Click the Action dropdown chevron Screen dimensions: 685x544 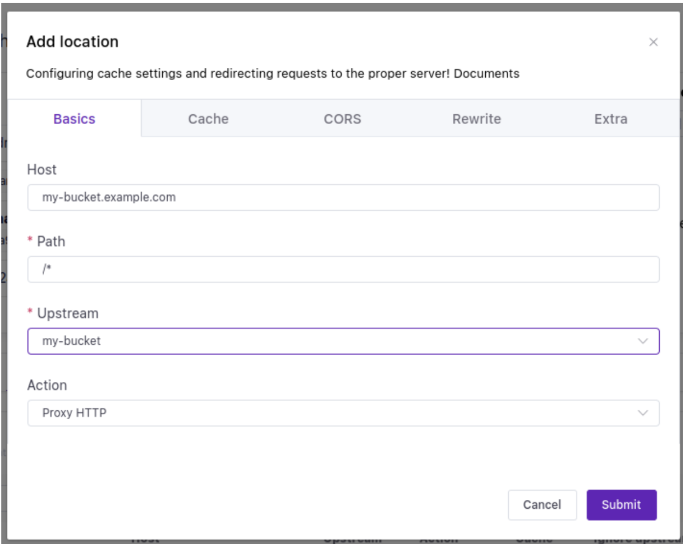pyautogui.click(x=643, y=413)
